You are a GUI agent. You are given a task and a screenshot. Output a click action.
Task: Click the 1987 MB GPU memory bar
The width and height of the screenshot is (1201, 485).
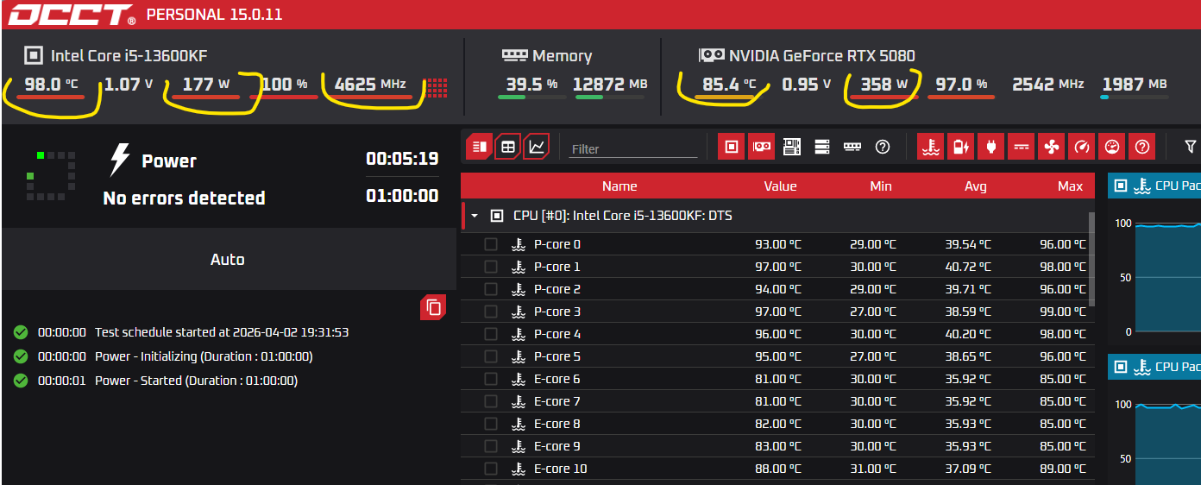1134,97
